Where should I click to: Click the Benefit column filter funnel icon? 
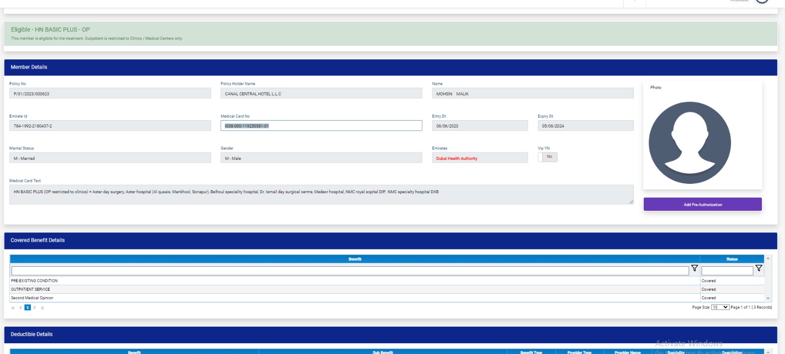(694, 268)
